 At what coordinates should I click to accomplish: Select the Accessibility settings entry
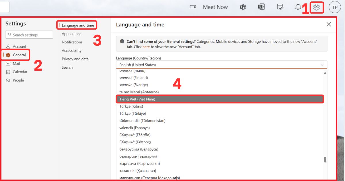pyautogui.click(x=71, y=50)
